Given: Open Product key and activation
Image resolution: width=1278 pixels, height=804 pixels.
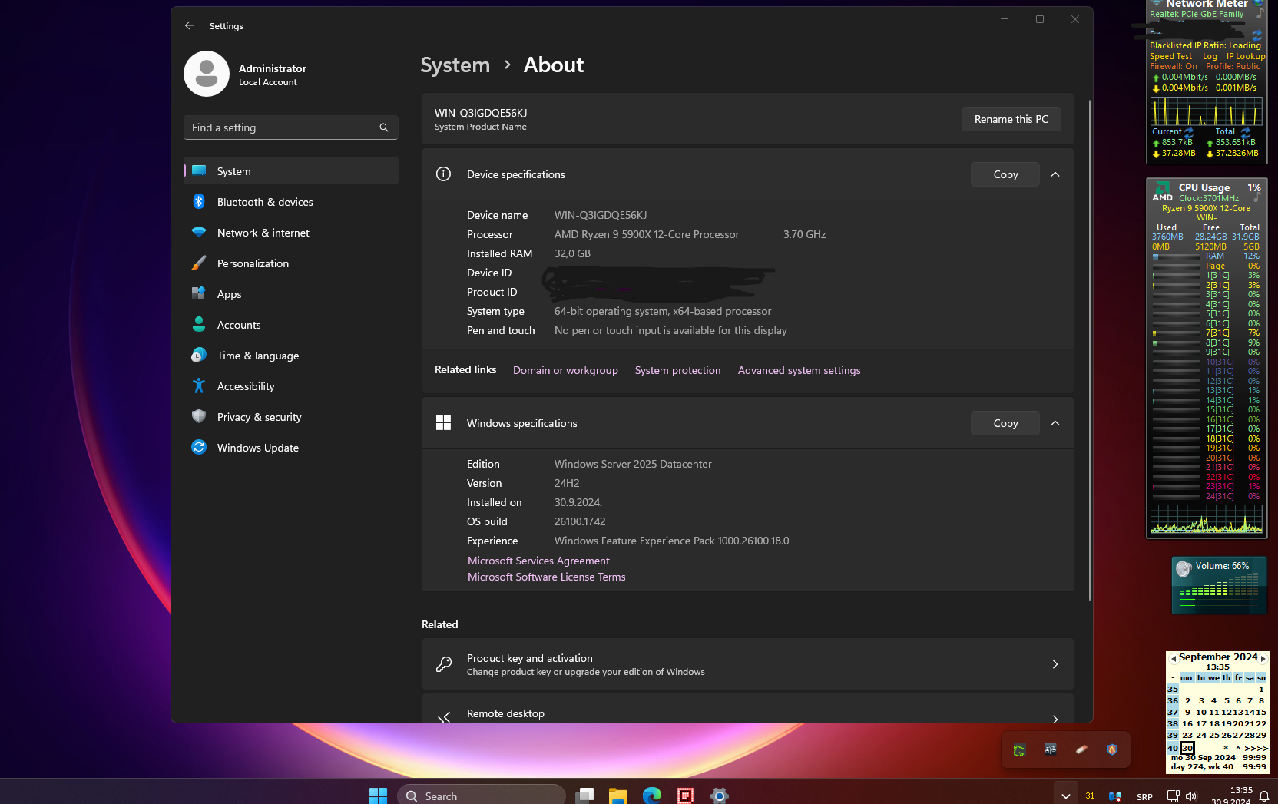Looking at the screenshot, I should pos(747,664).
